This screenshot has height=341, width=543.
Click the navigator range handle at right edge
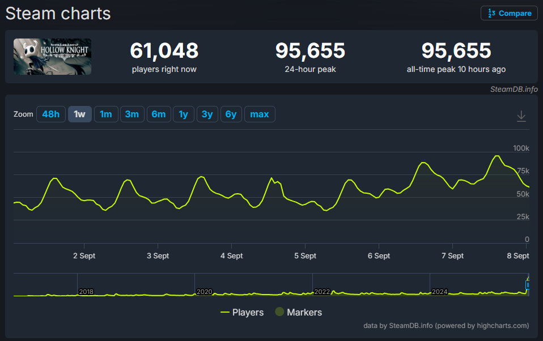pyautogui.click(x=528, y=284)
